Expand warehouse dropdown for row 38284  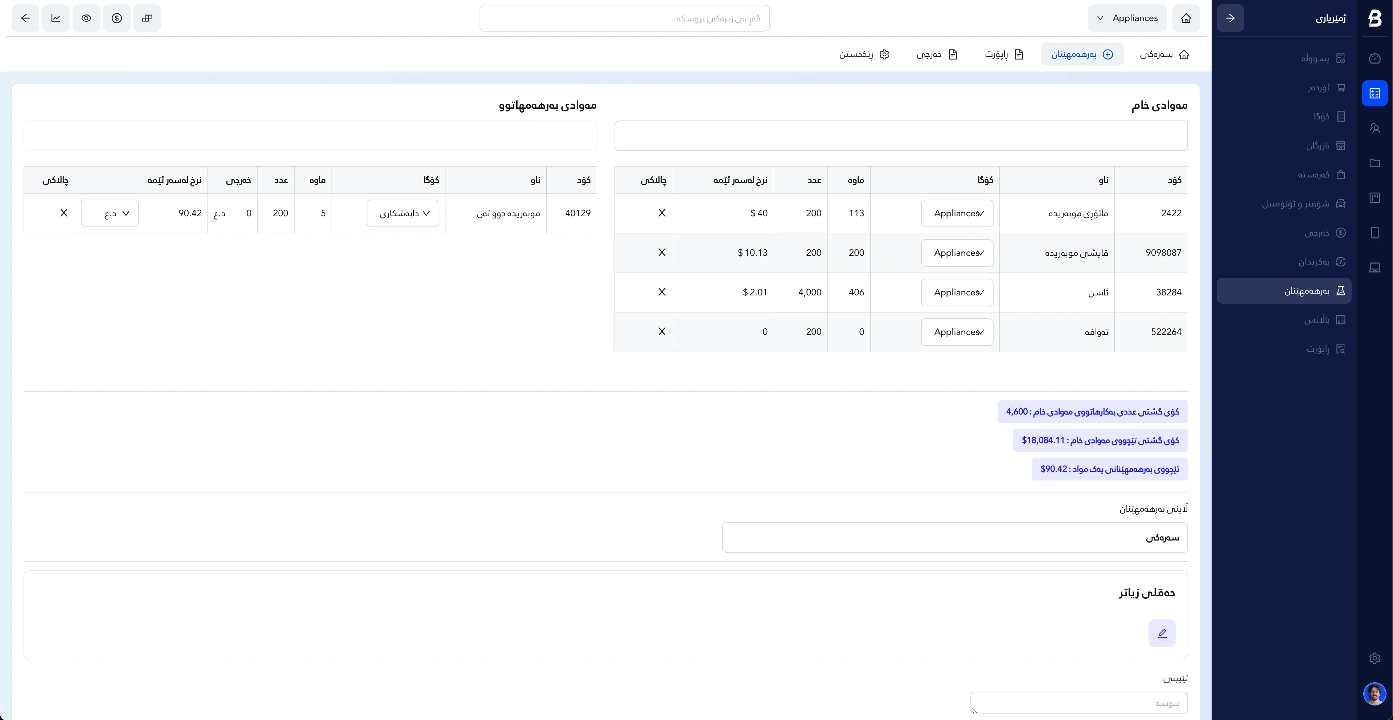coord(957,292)
